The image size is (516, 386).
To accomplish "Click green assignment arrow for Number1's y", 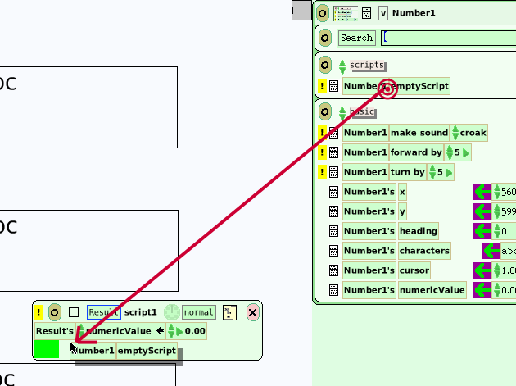I will coord(482,211).
